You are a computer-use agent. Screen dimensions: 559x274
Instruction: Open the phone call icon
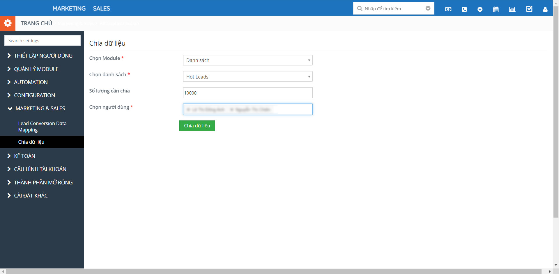tap(464, 9)
